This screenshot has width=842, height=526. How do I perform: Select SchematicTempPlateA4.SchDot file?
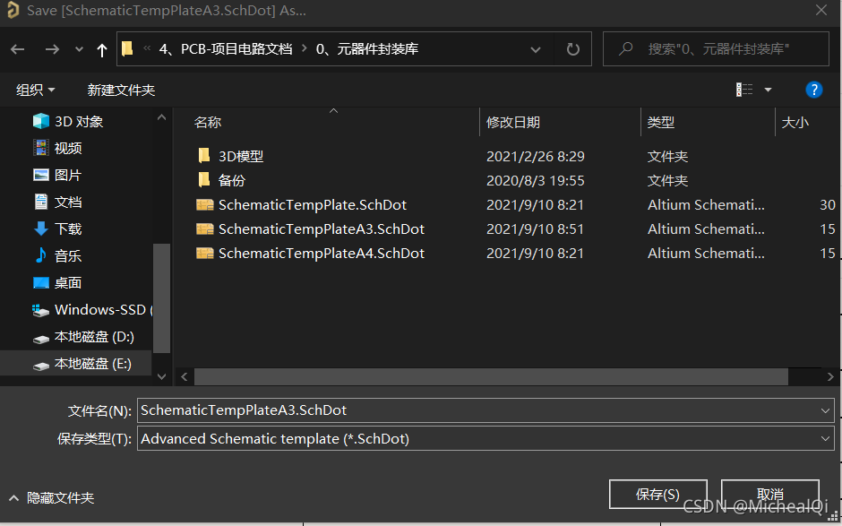coord(321,254)
